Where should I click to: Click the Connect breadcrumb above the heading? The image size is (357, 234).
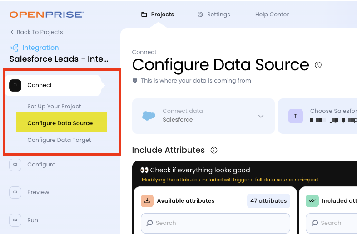click(x=144, y=52)
